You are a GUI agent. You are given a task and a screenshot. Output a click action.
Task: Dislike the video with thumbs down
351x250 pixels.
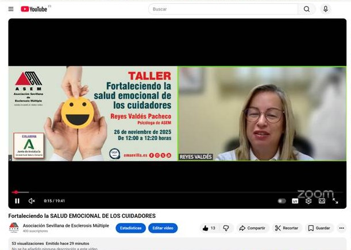226,228
